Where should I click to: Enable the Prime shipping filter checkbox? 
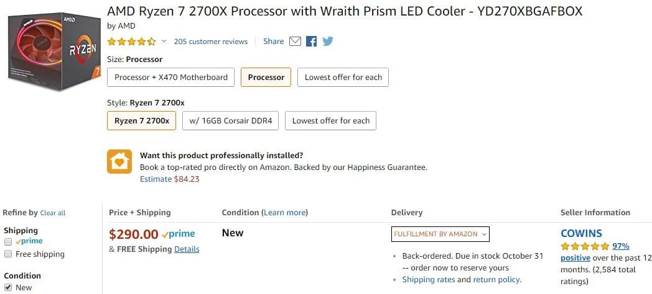tap(9, 241)
